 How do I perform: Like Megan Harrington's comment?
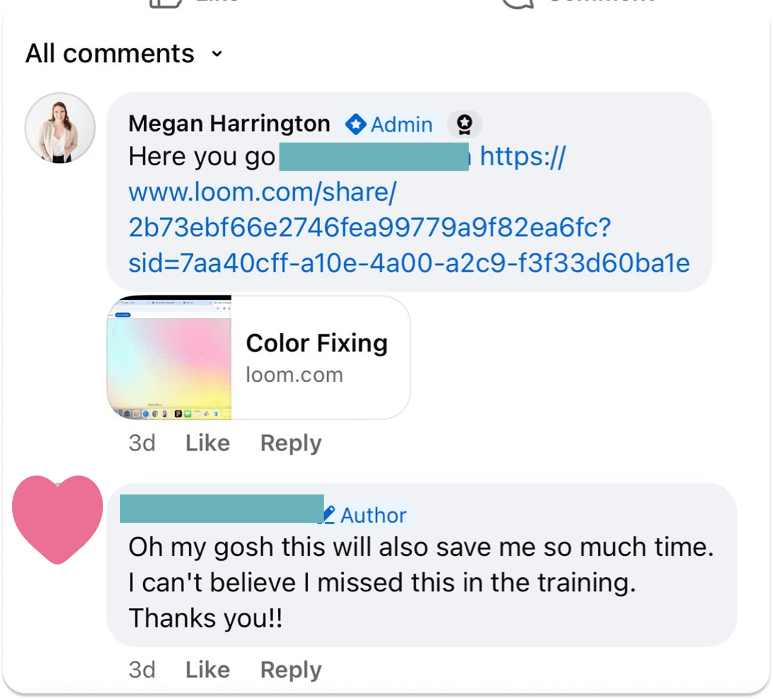pyautogui.click(x=208, y=443)
